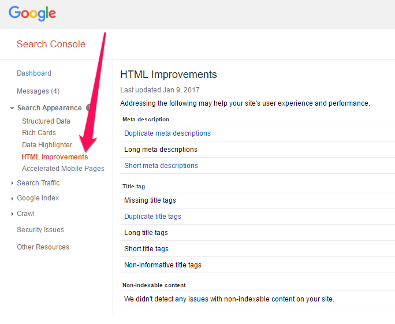Select Crawl sidebar item
The height and width of the screenshot is (324, 395).
coord(25,214)
